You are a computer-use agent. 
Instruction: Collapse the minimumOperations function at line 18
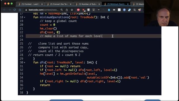(x=25, y=17)
